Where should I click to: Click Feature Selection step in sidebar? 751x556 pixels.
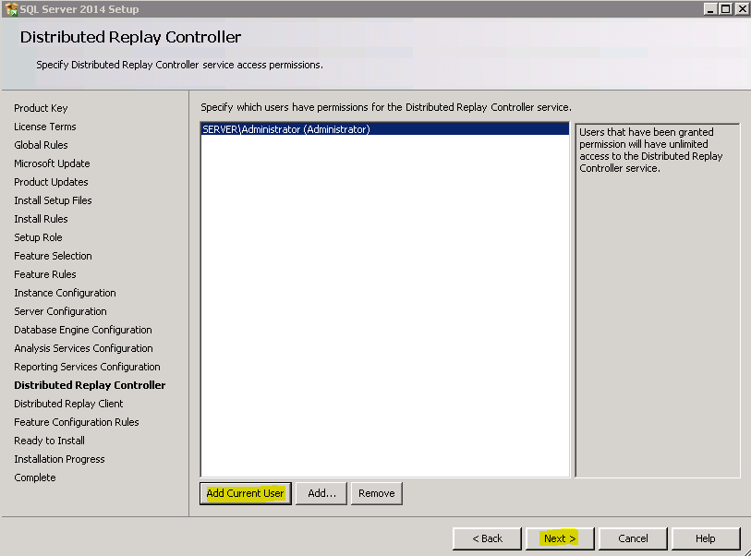(x=53, y=256)
